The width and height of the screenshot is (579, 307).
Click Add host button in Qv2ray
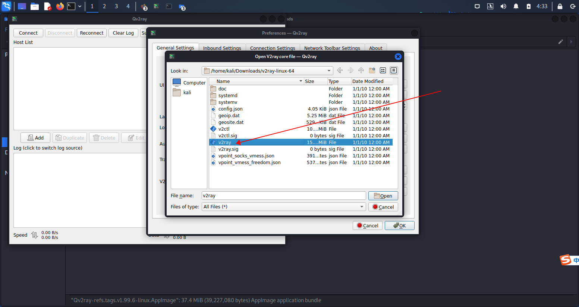[35, 138]
